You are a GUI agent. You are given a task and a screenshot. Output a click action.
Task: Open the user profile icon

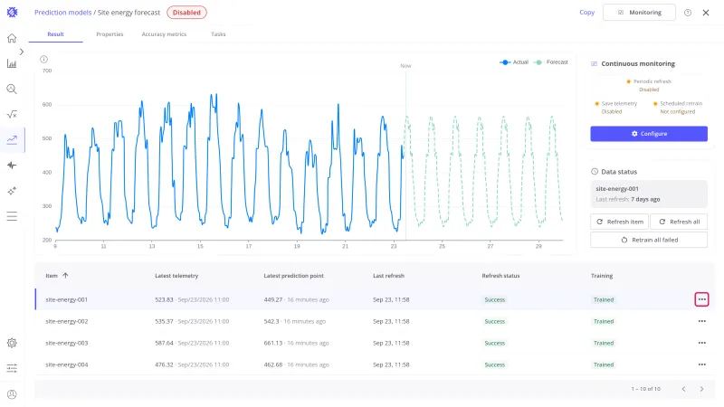12,394
